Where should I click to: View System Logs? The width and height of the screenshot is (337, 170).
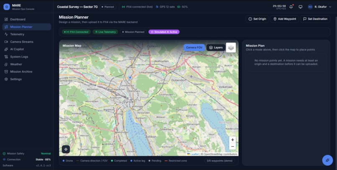27,57
